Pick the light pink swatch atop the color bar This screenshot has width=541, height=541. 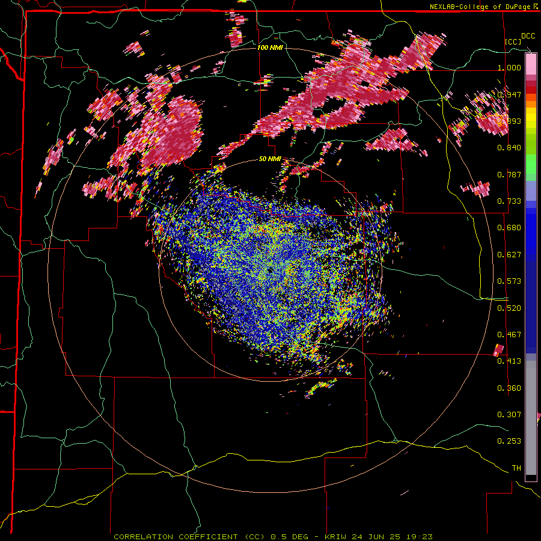(x=531, y=64)
